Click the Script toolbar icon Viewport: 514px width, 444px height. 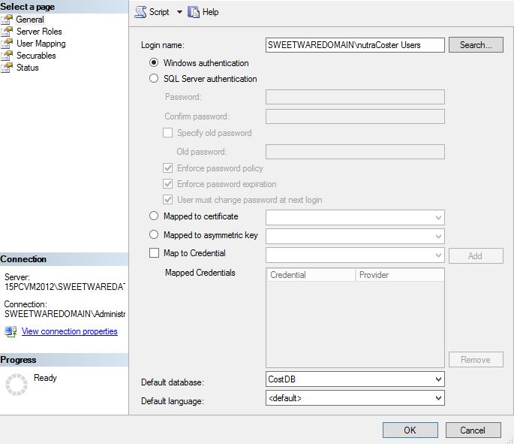point(140,12)
